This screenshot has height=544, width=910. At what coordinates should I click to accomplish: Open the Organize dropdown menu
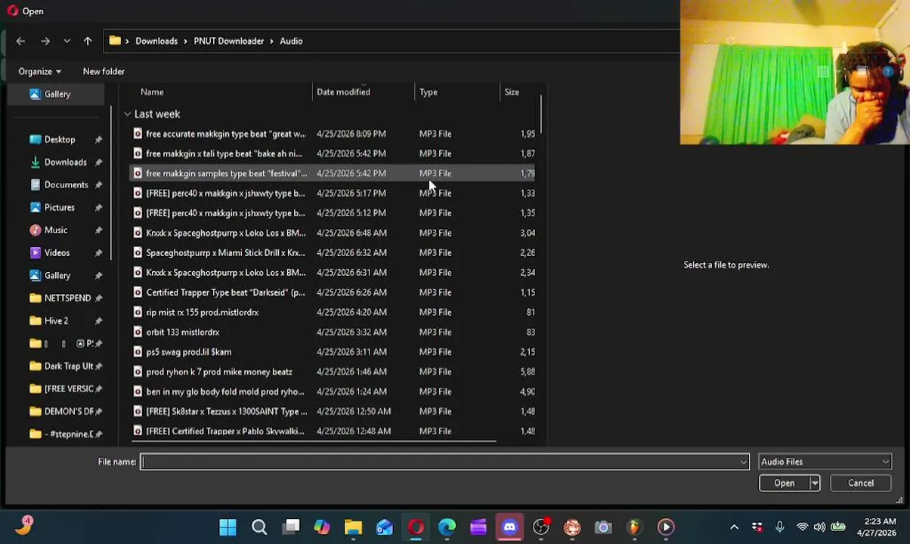[x=39, y=71]
